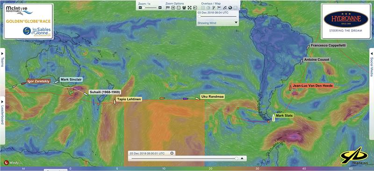Click the wind forecast time slider
374x171 pixels.
[x=217, y=16]
